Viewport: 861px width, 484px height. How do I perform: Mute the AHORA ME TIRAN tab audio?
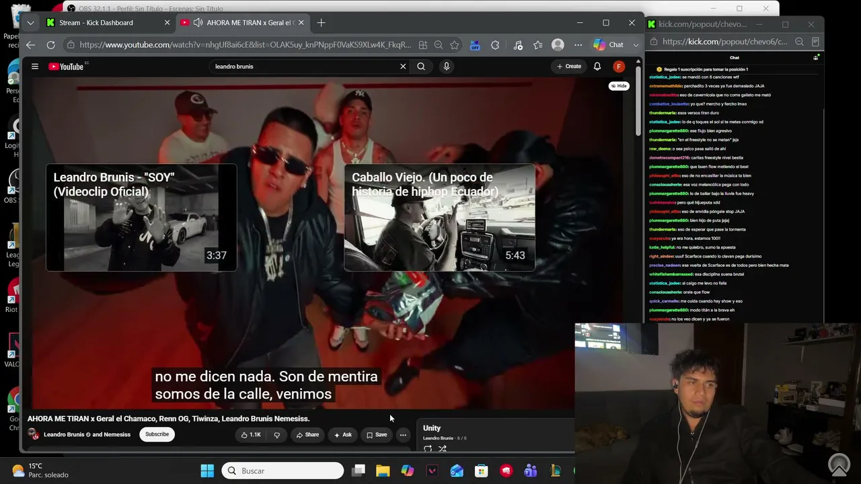click(198, 23)
